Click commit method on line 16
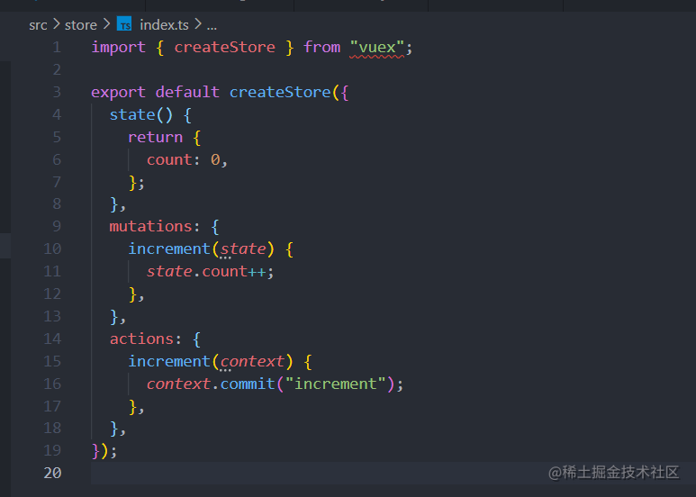Viewport: 696px width, 497px height. pyautogui.click(x=248, y=384)
